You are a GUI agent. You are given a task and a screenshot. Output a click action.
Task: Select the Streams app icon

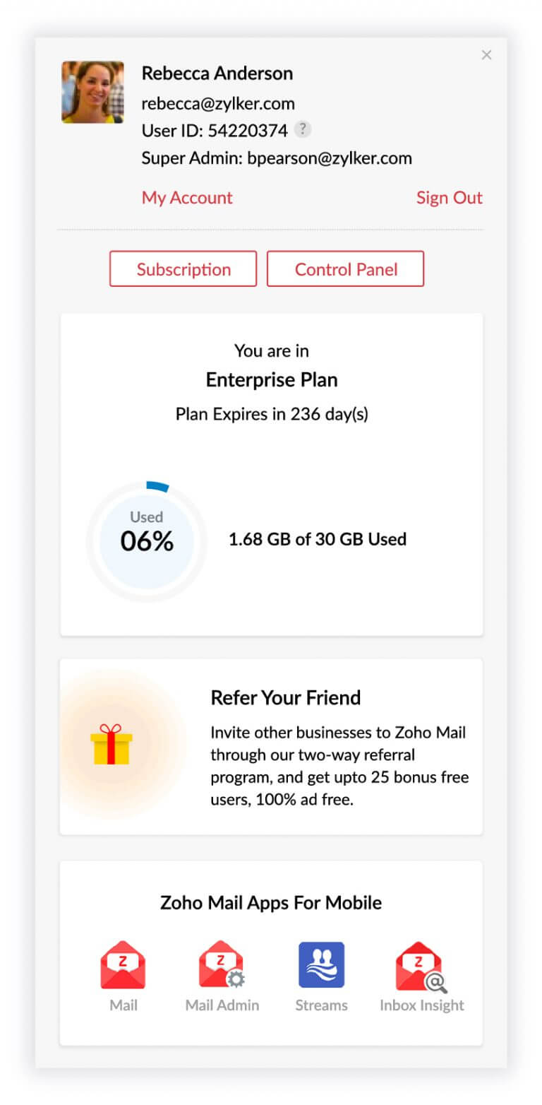pos(321,964)
